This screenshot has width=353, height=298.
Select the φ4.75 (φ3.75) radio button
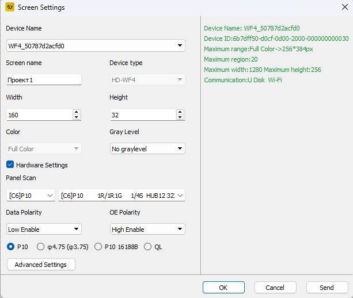tap(40, 247)
